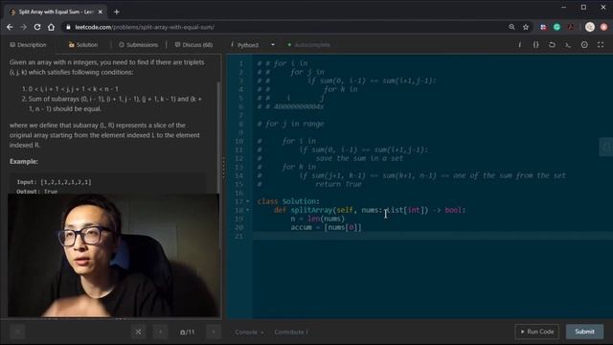This screenshot has width=613, height=345.
Task: Run the code with Run Code
Action: click(536, 332)
